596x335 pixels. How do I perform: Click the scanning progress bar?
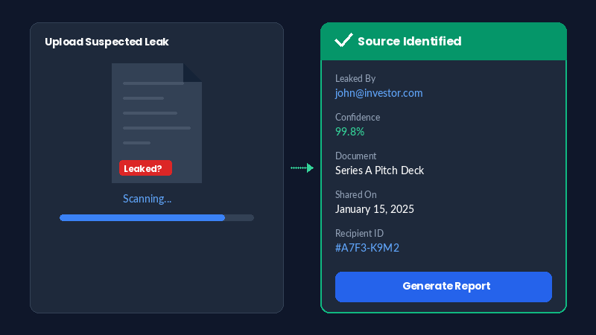click(x=156, y=217)
